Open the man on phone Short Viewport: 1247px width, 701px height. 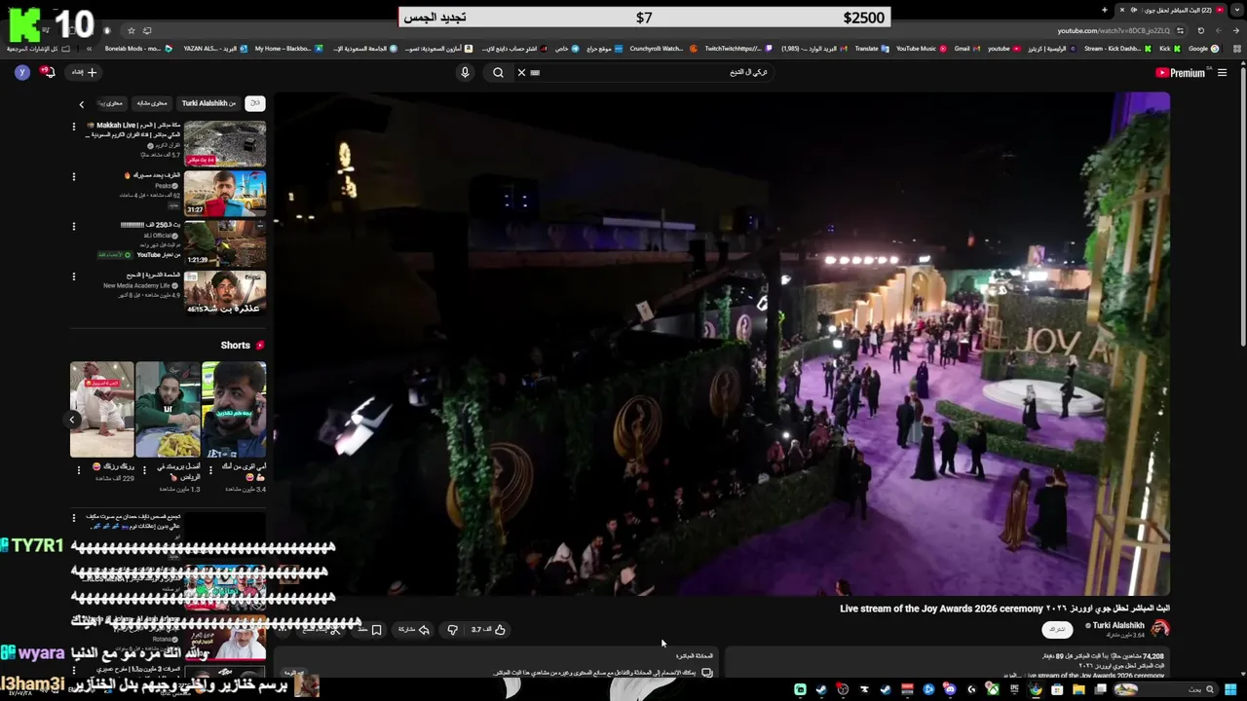[234, 409]
